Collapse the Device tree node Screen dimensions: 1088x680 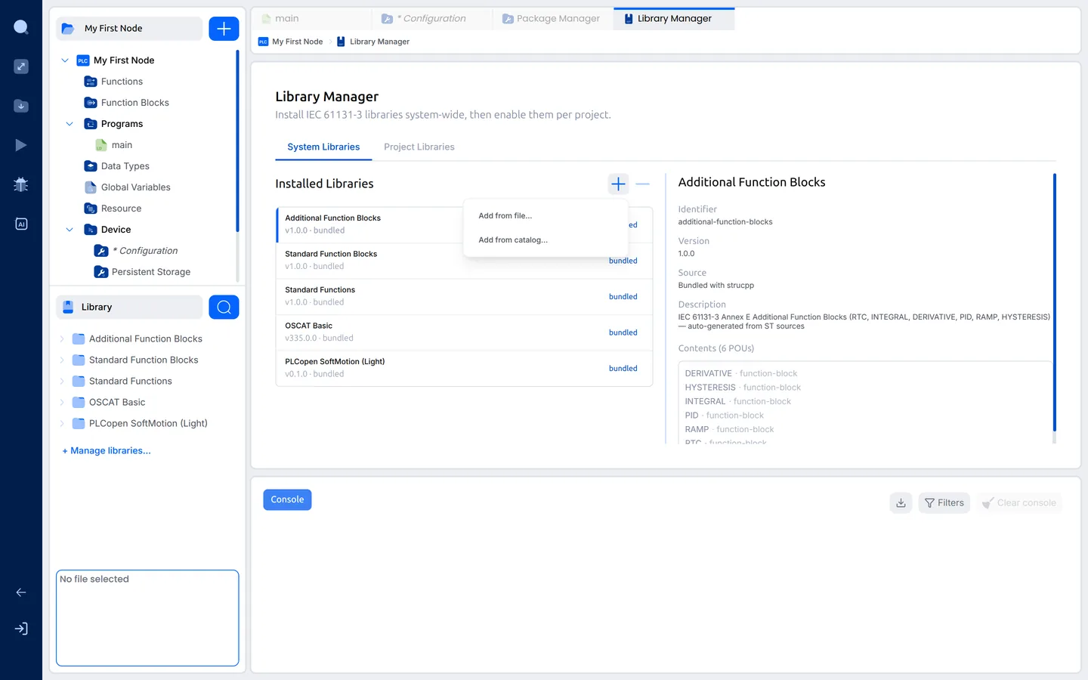pos(70,230)
